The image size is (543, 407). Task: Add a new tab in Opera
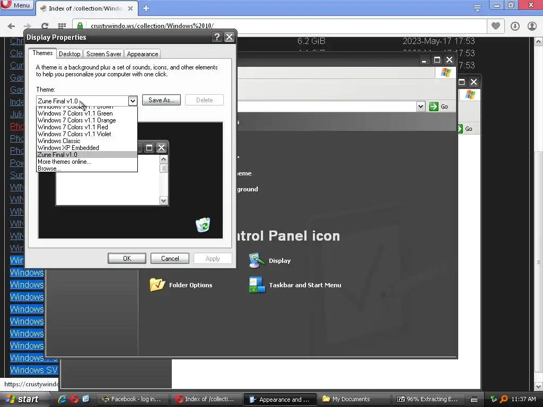[146, 8]
